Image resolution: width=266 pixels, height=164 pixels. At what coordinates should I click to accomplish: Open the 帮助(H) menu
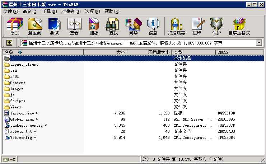(x=112, y=11)
